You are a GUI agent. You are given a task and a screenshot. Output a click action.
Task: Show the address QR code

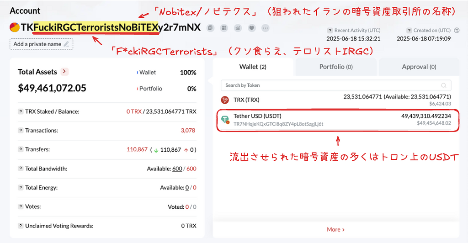[x=224, y=28]
